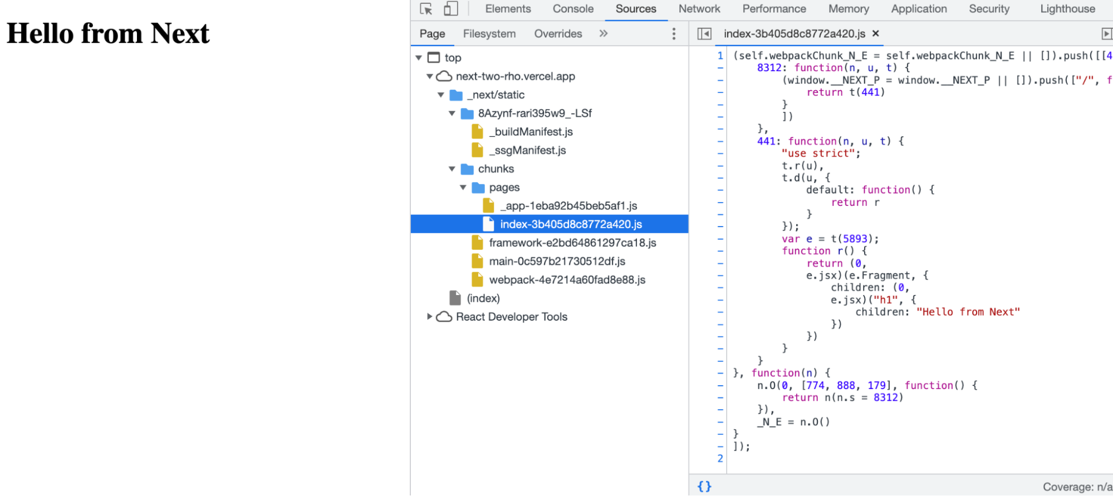Open _buildManifest.js file in tree
This screenshot has height=496, width=1113.
[531, 132]
